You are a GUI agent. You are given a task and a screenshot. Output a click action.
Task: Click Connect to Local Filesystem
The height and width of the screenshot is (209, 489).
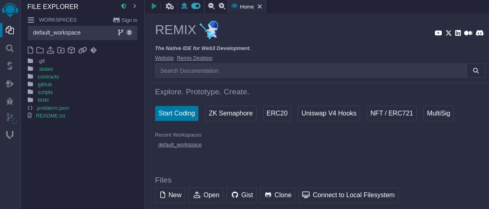pos(348,195)
